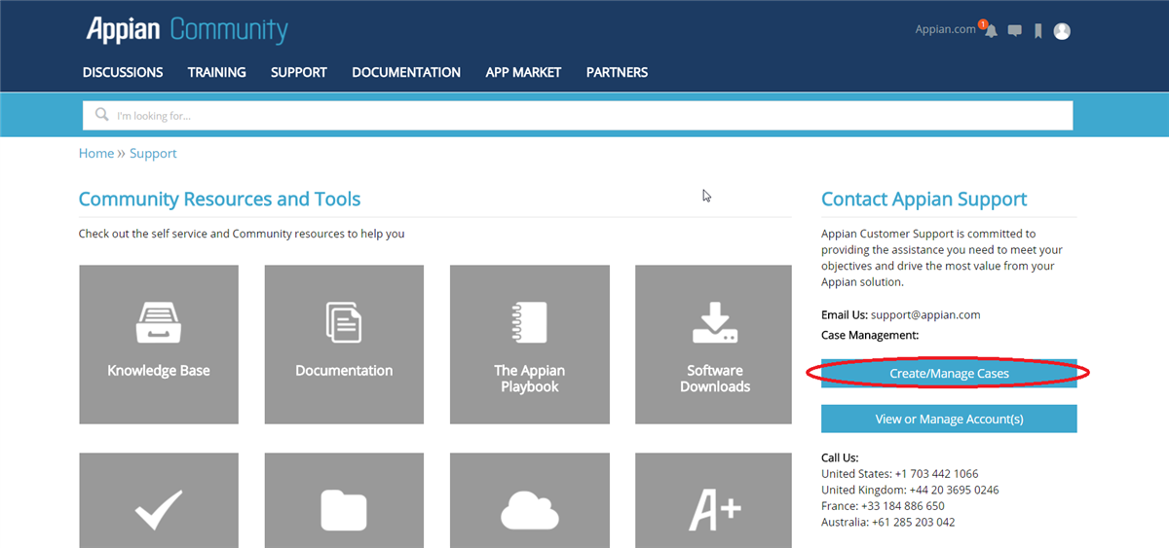Click the Case Management label
The width and height of the screenshot is (1169, 548).
(870, 335)
